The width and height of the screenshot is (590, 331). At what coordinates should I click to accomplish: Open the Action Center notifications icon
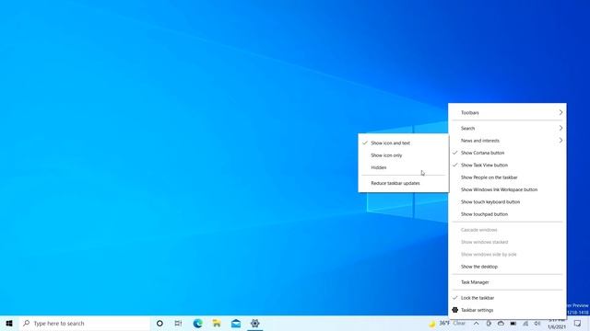click(578, 323)
